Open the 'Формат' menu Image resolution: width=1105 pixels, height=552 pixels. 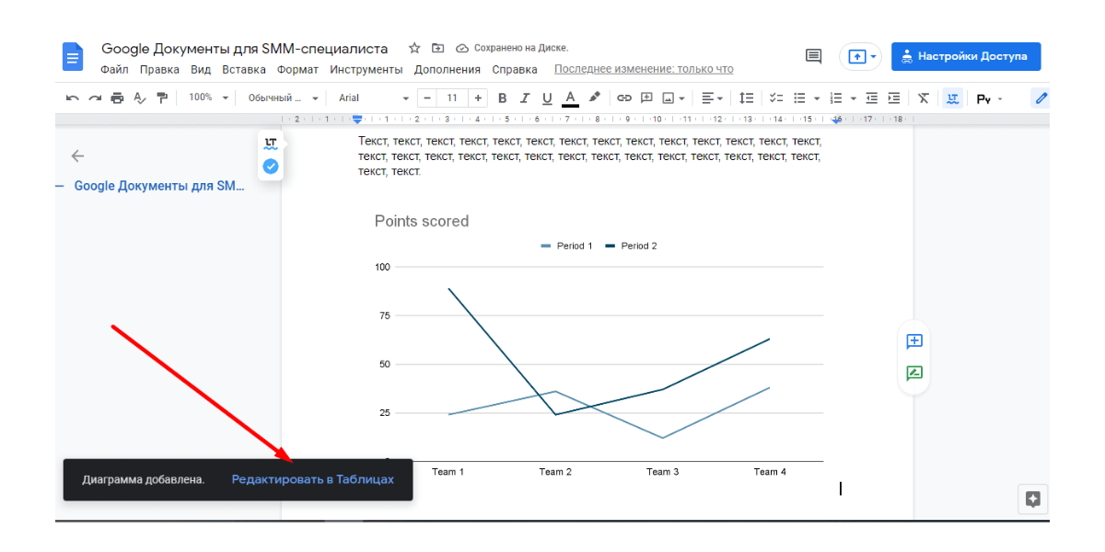click(x=297, y=69)
